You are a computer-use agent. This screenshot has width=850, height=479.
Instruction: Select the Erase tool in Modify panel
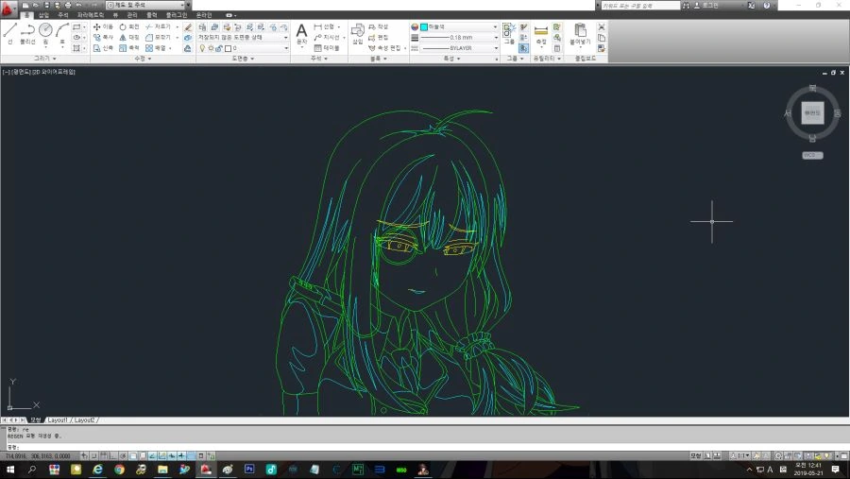(x=188, y=26)
